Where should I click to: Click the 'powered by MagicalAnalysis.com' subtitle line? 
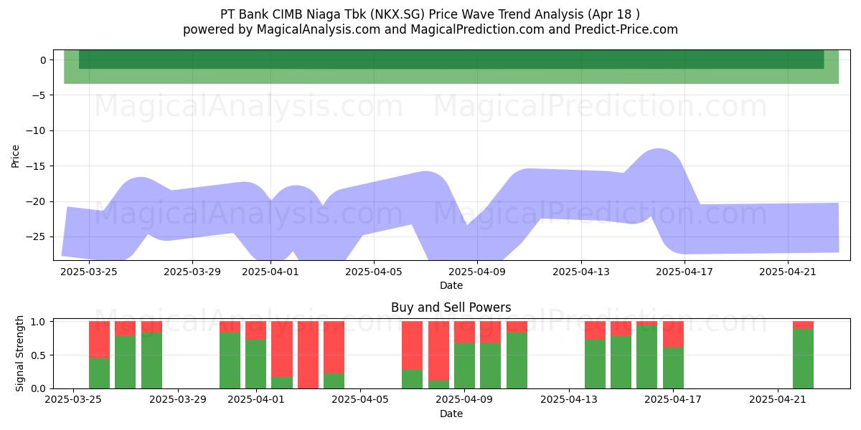430,29
